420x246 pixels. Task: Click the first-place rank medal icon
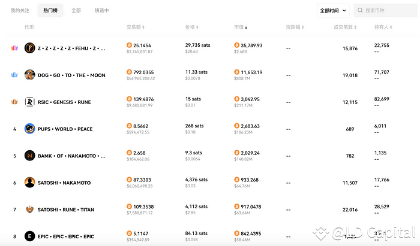coord(14,48)
